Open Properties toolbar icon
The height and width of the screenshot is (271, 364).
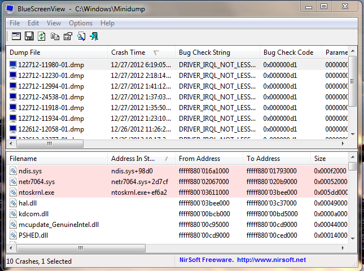coord(68,36)
